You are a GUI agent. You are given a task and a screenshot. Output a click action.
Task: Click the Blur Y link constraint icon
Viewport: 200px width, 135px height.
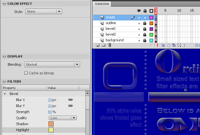(x=70, y=106)
